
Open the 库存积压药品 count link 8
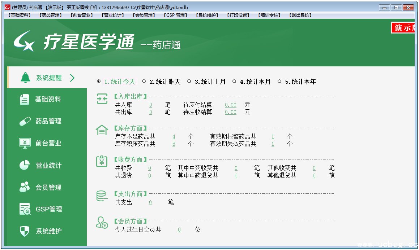tap(174, 144)
